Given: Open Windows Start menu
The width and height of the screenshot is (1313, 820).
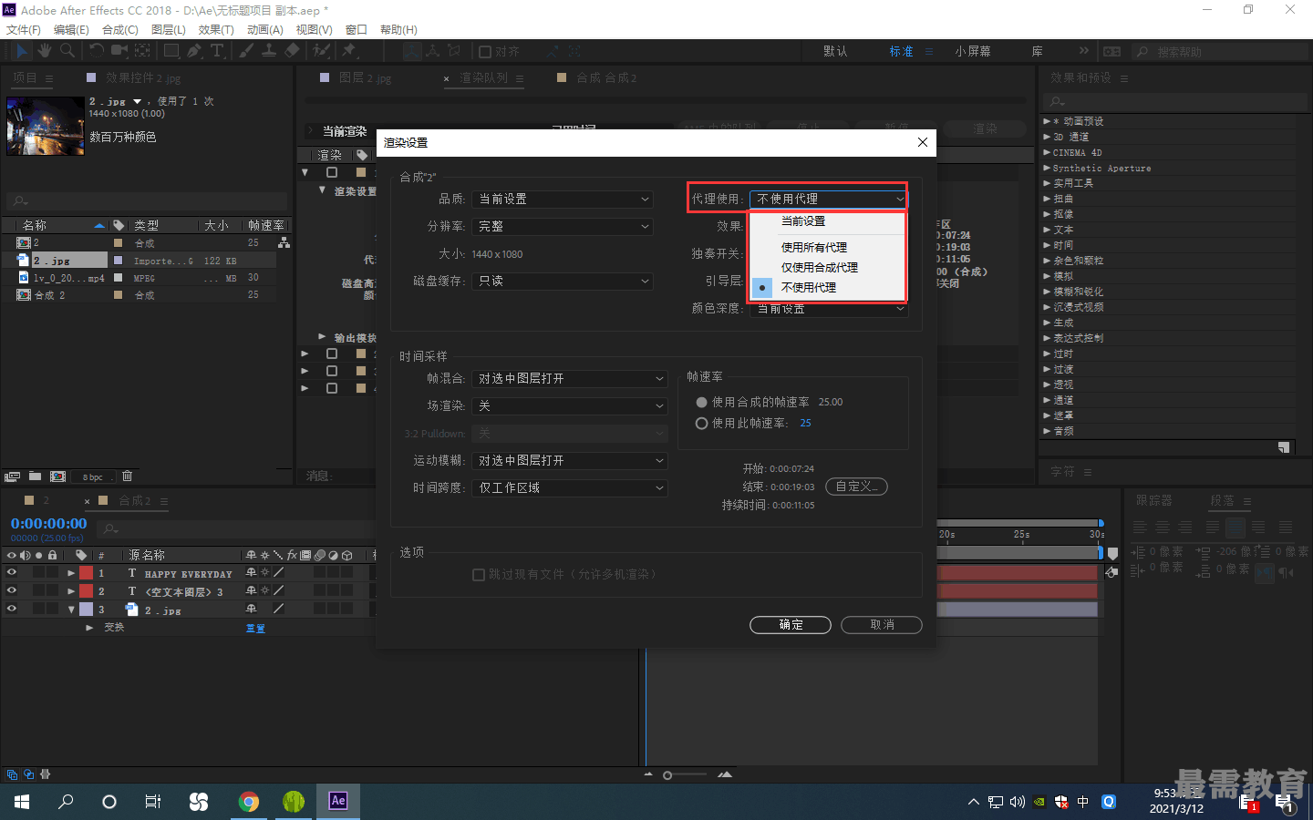Looking at the screenshot, I should coord(22,801).
